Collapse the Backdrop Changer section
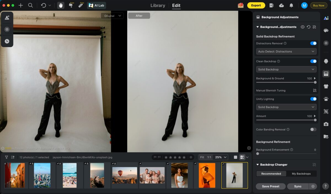 tap(258, 165)
